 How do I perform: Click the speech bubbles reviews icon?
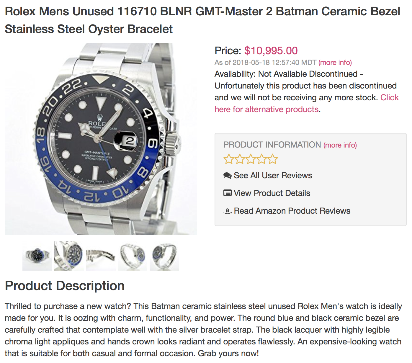227,176
